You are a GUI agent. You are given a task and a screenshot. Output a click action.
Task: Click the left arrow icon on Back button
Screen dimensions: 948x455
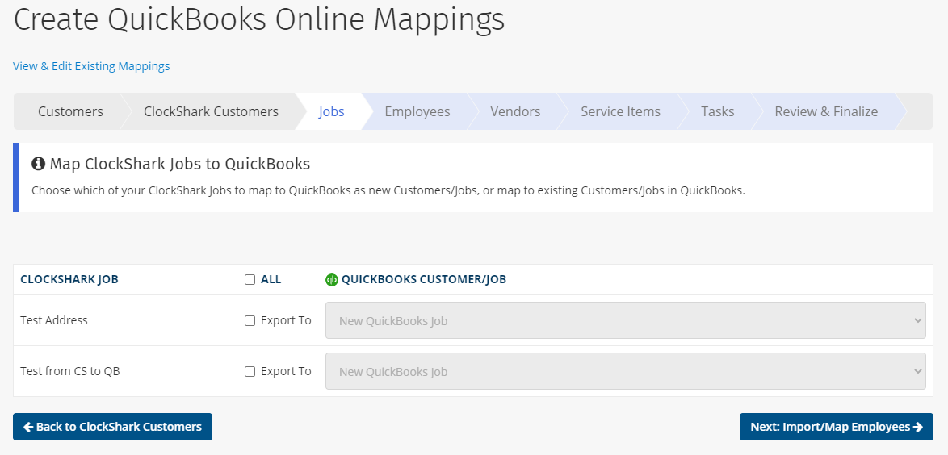click(x=28, y=427)
